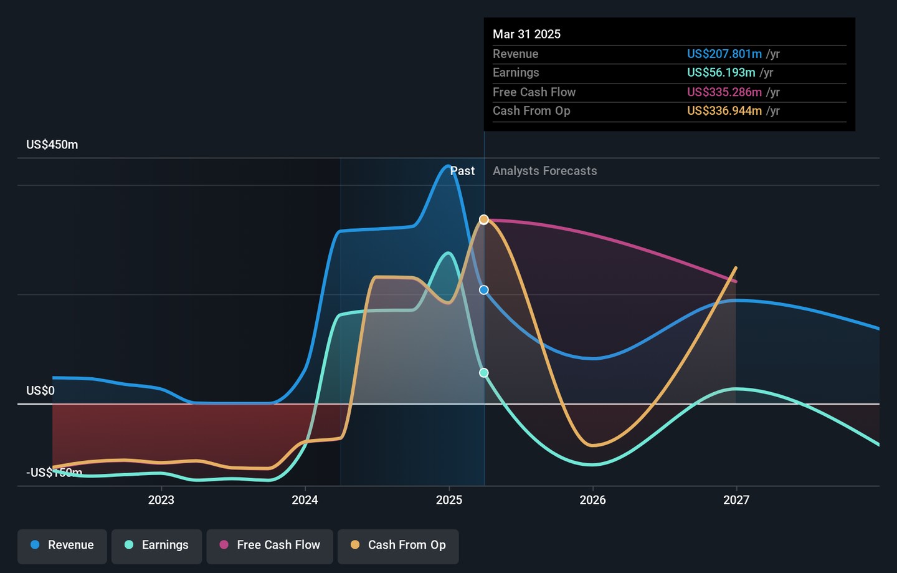This screenshot has height=573, width=897.
Task: Click the 2024 x-axis label
Action: point(305,500)
